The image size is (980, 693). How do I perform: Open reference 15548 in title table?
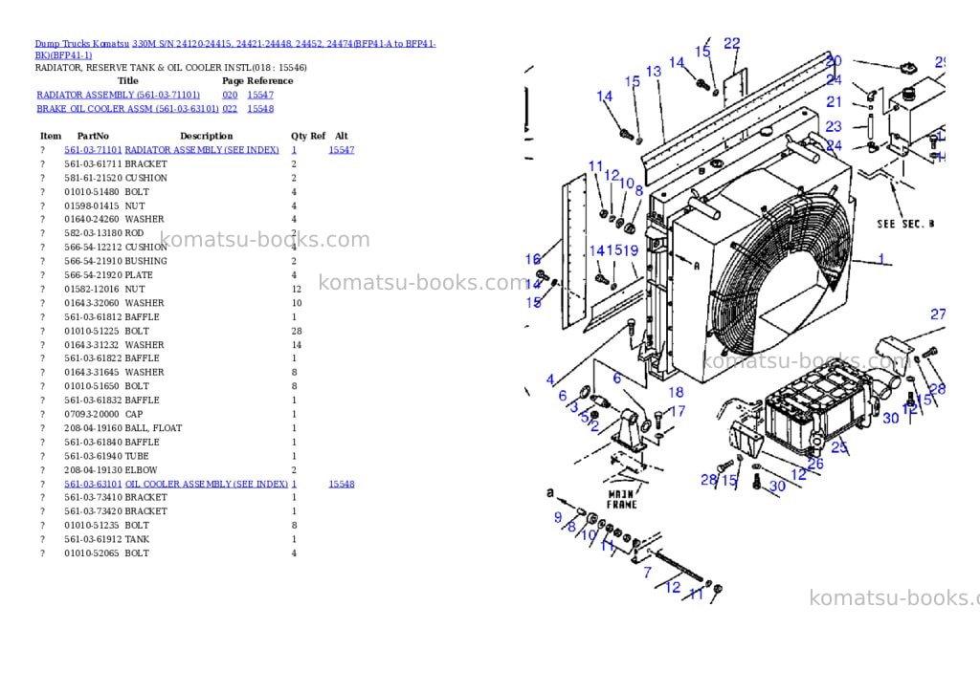260,109
